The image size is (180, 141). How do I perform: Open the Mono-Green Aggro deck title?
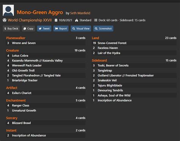click(40, 12)
